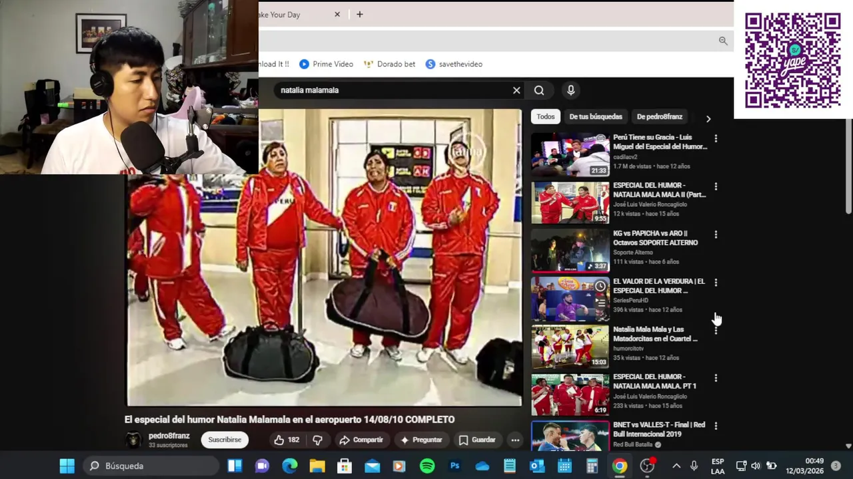
Task: Open thumbnail of 'NATALIA MALA MALA II' video
Action: [570, 202]
